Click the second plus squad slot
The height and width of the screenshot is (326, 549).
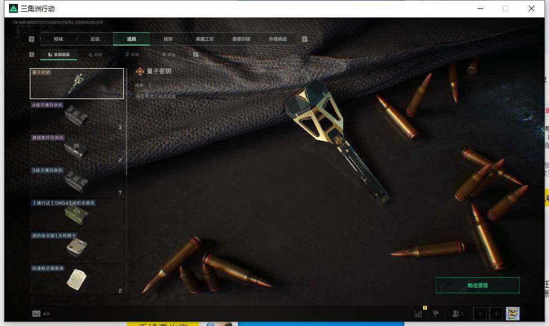(x=496, y=314)
